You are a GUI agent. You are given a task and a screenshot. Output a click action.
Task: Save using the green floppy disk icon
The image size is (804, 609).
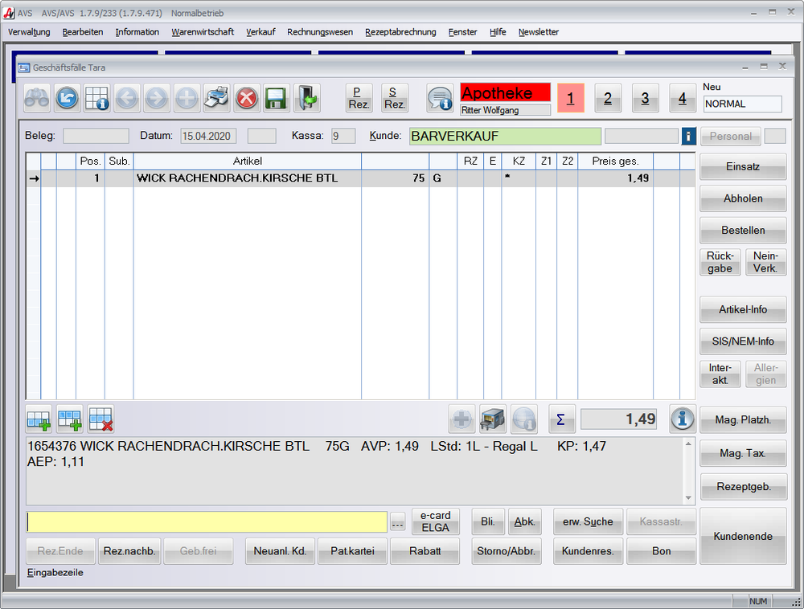[276, 98]
